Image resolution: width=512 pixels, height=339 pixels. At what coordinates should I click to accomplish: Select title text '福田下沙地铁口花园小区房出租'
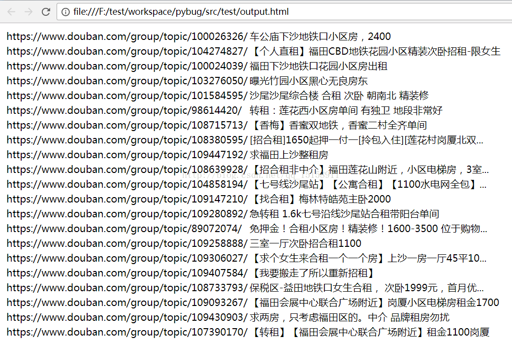point(319,66)
